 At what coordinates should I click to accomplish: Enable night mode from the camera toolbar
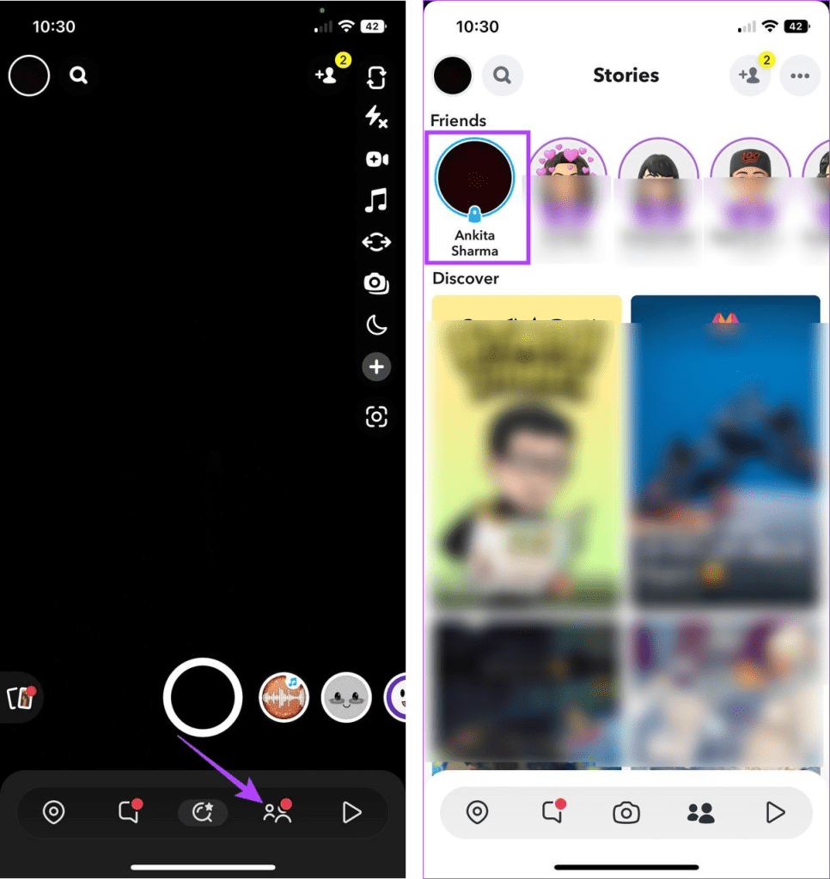click(376, 325)
